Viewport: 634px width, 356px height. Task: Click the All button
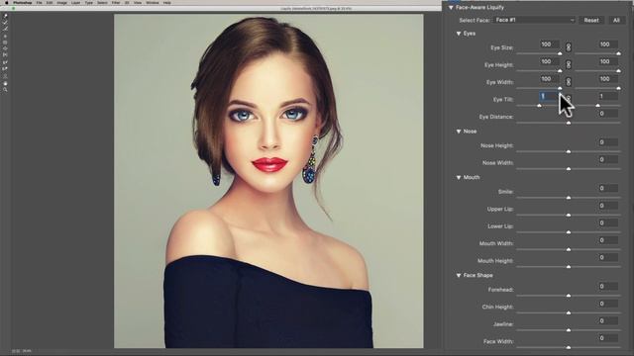(616, 20)
